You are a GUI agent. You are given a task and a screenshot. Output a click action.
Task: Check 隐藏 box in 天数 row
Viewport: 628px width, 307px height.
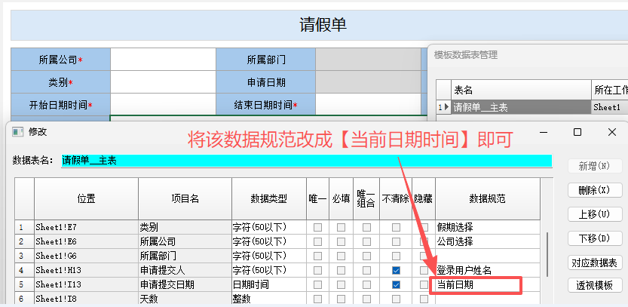424,299
